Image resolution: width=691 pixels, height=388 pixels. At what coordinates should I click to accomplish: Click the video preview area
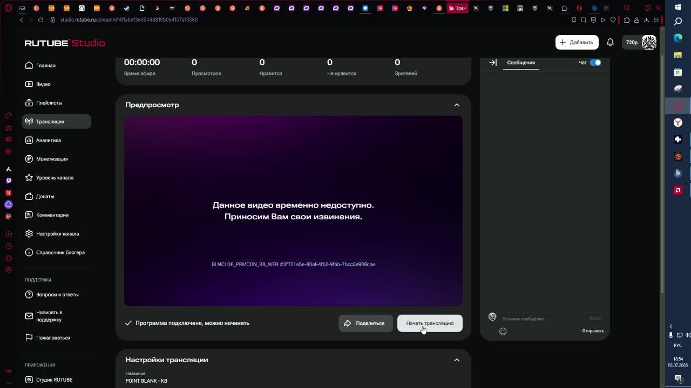click(x=293, y=211)
